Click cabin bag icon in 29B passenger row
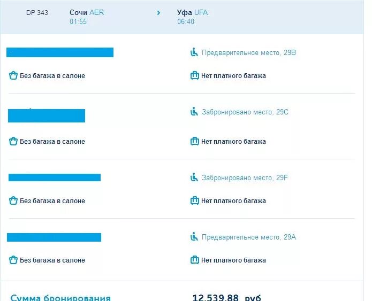The image size is (372, 301). point(13,75)
